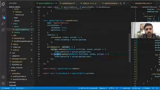Open Home.js file
Screen dimensions: 160x90
tap(18, 12)
